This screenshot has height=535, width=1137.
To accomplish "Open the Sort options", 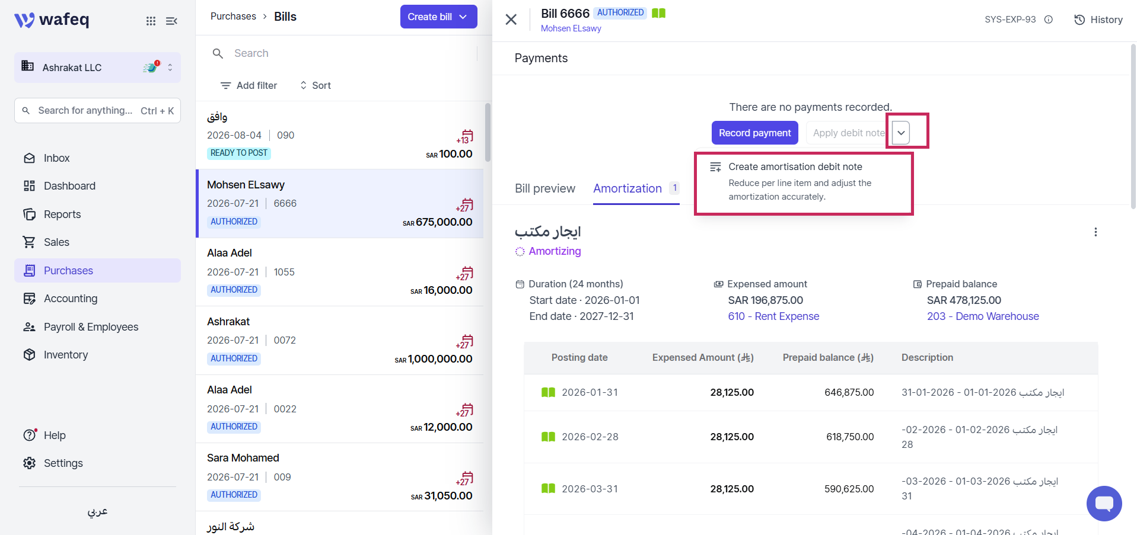I will click(315, 85).
